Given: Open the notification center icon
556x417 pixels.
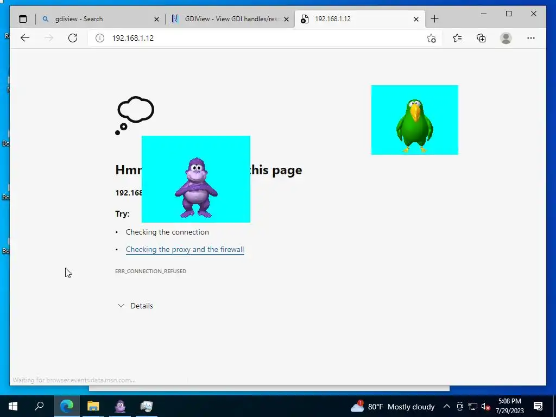Looking at the screenshot, I should click(x=538, y=406).
